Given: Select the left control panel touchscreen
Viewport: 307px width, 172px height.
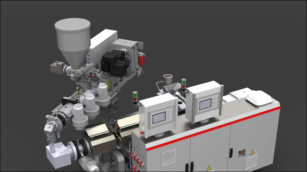Looking at the screenshot, I should click(x=159, y=118).
